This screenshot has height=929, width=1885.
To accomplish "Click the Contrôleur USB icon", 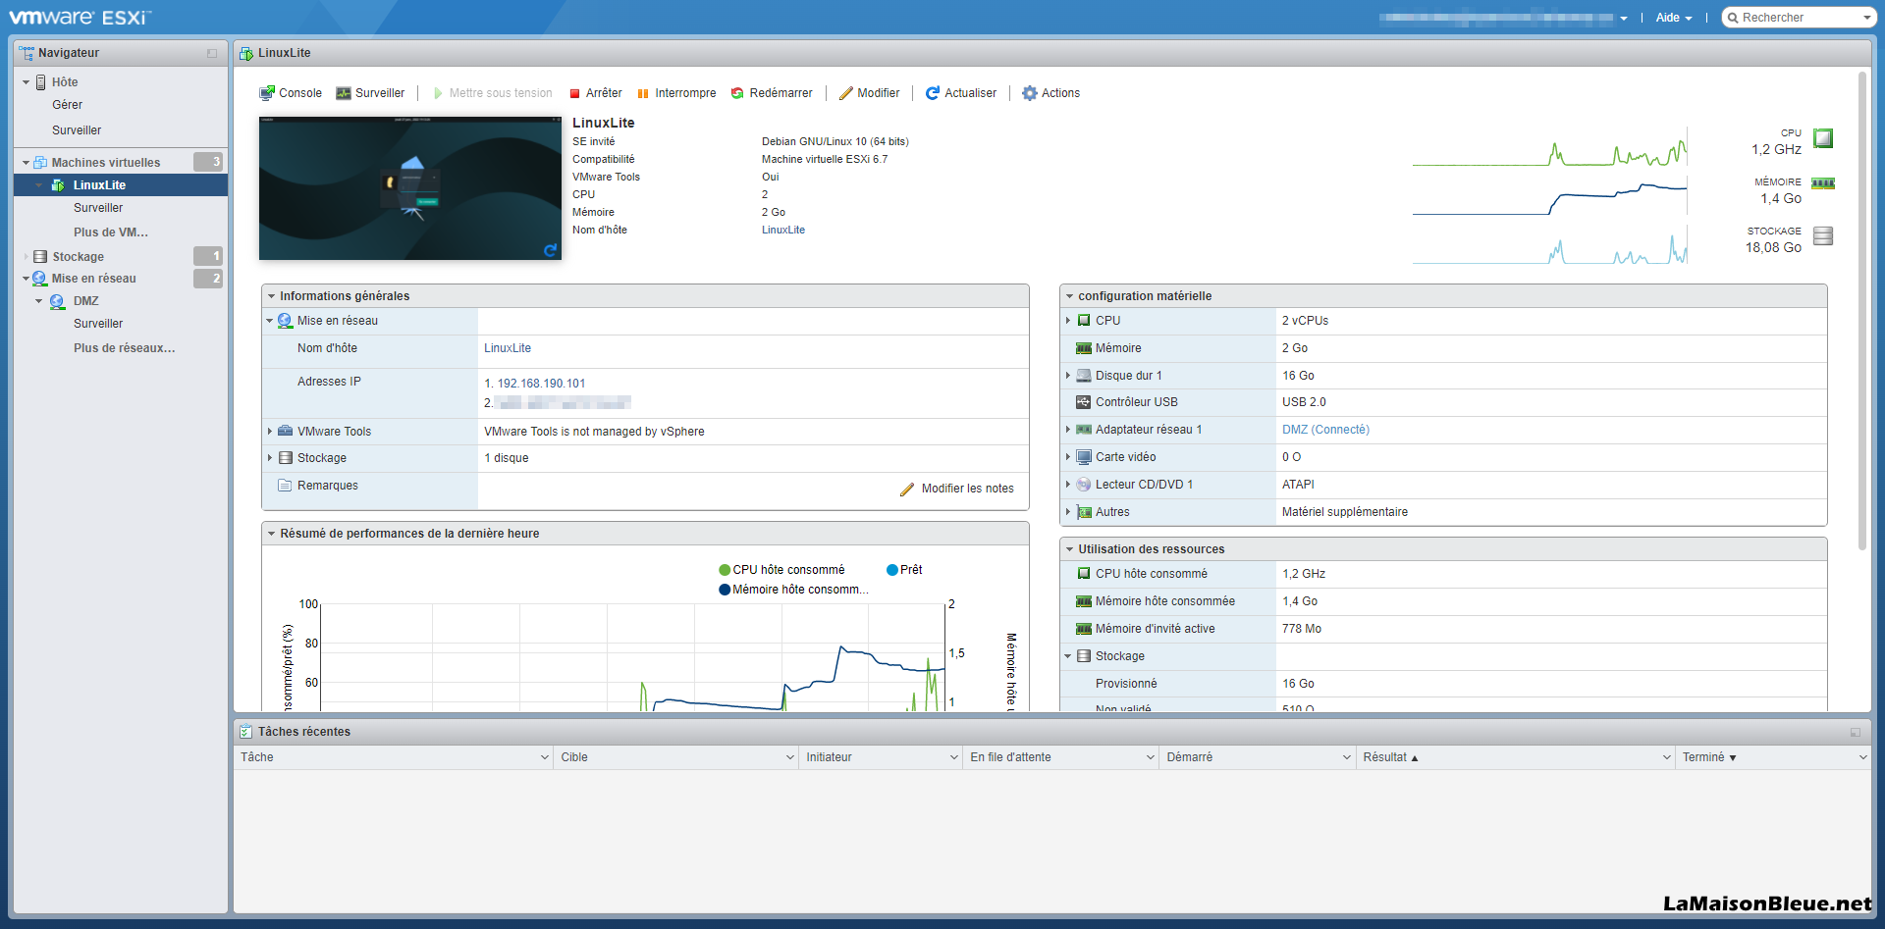I will coord(1084,402).
